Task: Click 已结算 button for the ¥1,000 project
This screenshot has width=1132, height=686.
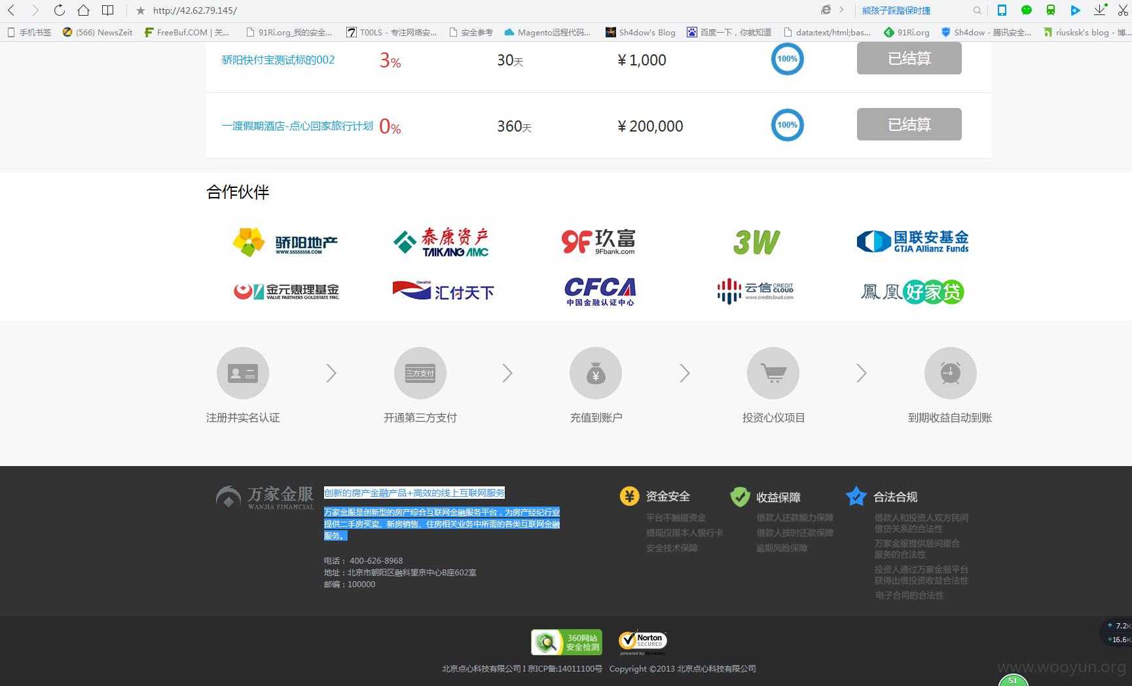Action: coord(909,58)
